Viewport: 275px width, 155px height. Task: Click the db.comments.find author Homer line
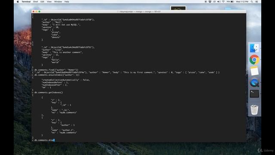click(x=55, y=70)
